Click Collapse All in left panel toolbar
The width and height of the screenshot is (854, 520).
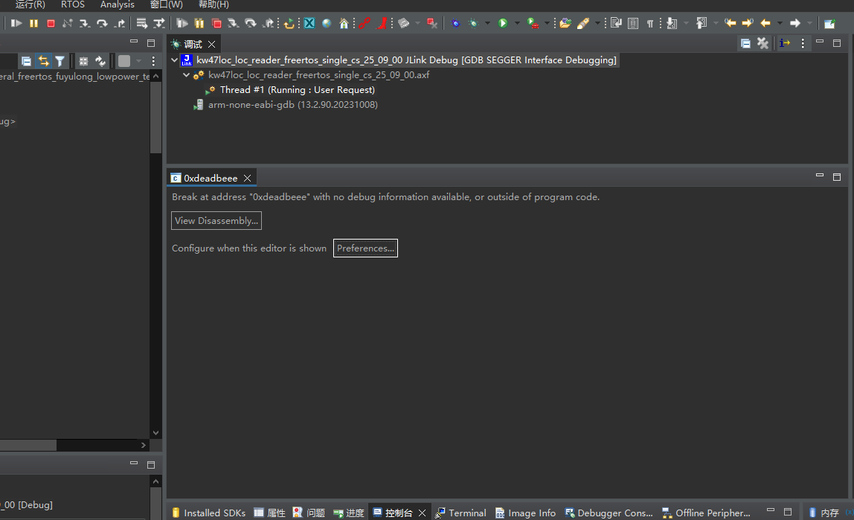[x=26, y=61]
